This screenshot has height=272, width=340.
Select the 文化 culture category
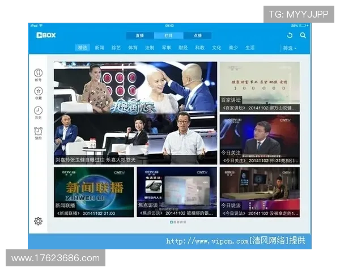point(216,48)
